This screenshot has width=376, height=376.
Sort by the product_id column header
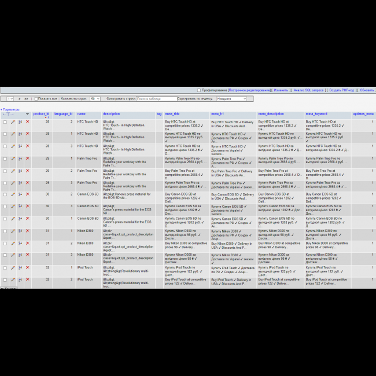click(x=41, y=114)
